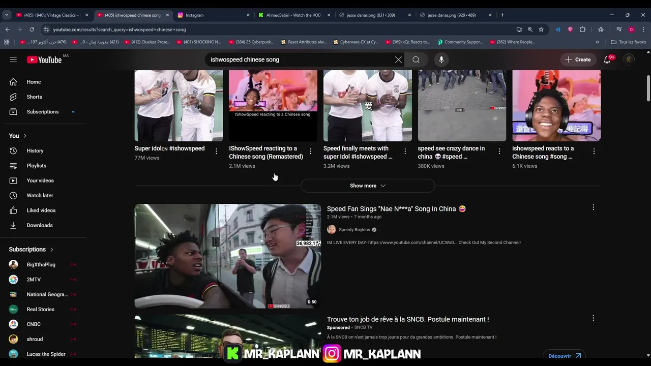The image size is (651, 366).
Task: Play the Speed Fan Sings video thumbnail
Action: (228, 256)
